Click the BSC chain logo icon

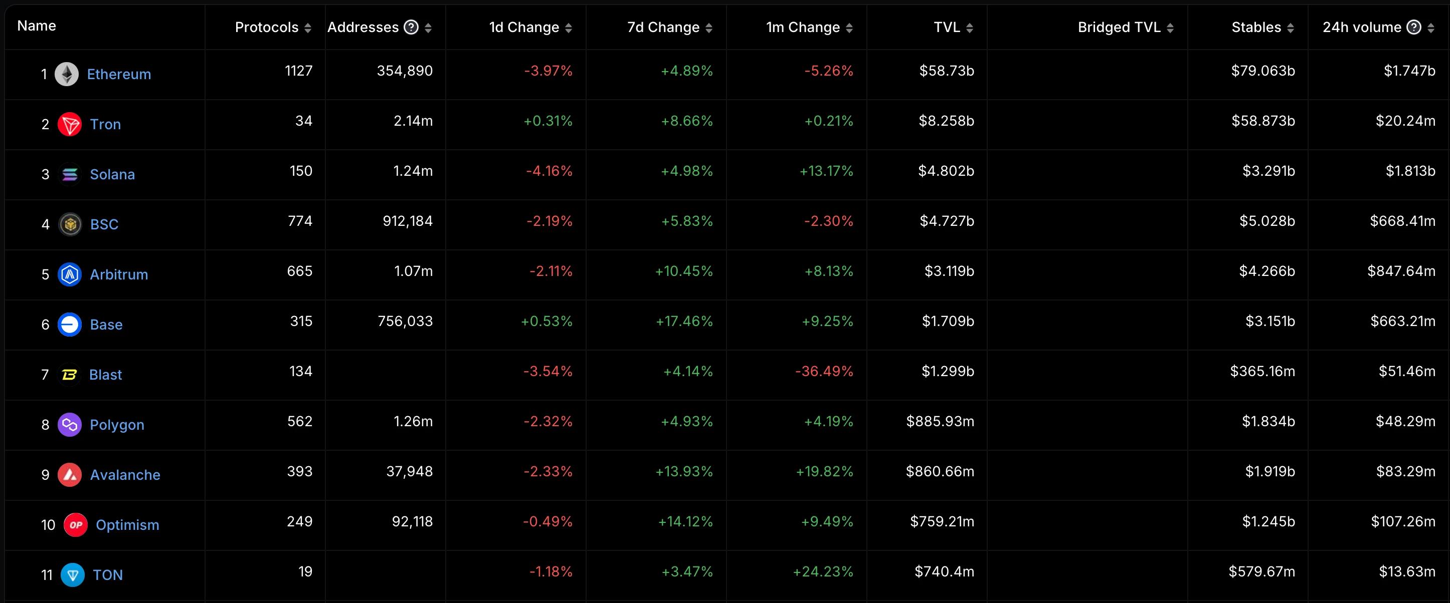(x=70, y=224)
